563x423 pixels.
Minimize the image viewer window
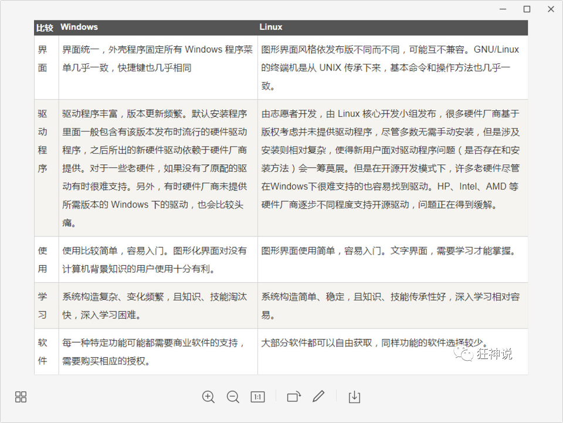point(503,9)
